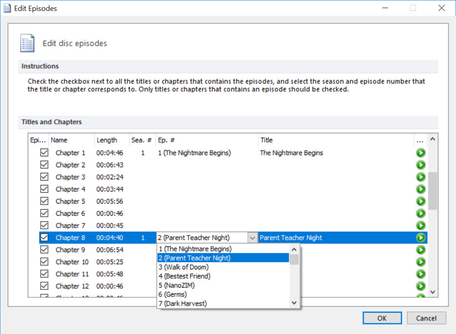Toggle the Chapter 10 checkbox
Viewport: 456px width, 334px height.
tap(44, 262)
